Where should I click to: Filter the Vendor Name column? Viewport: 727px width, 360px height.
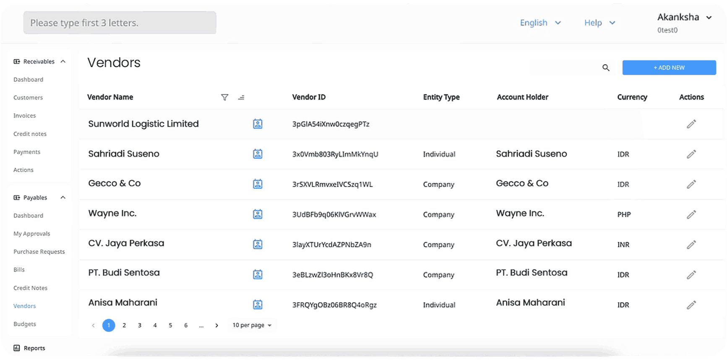click(225, 97)
